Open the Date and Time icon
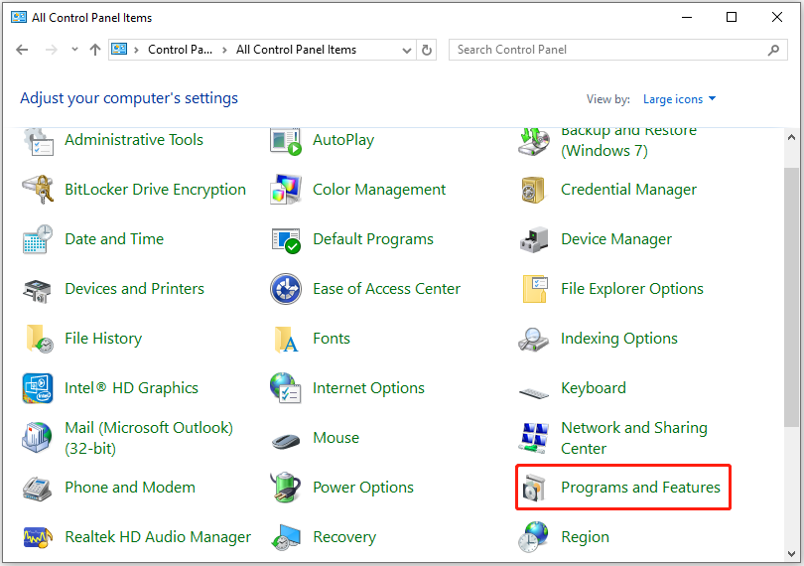 tap(38, 239)
